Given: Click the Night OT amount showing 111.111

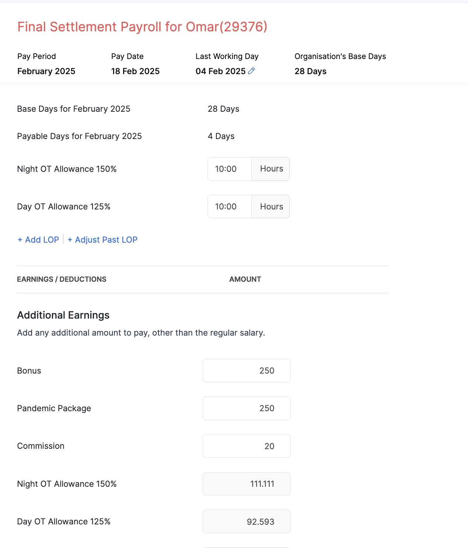Looking at the screenshot, I should (247, 484).
